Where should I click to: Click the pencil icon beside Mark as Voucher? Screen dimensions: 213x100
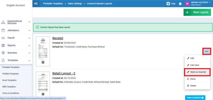(x=188, y=72)
